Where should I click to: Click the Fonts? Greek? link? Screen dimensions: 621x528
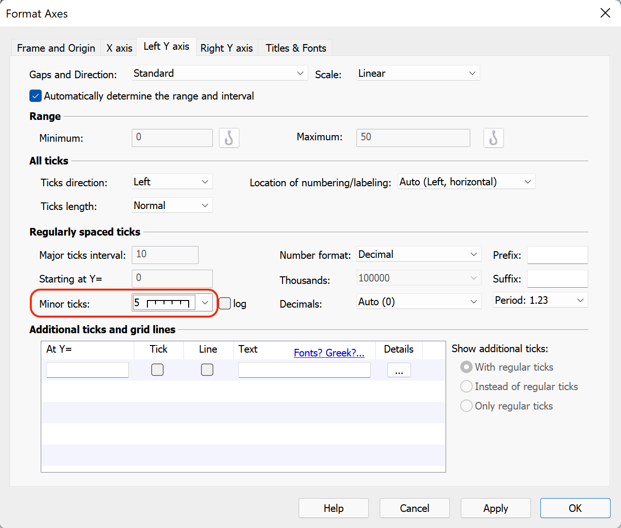click(329, 353)
